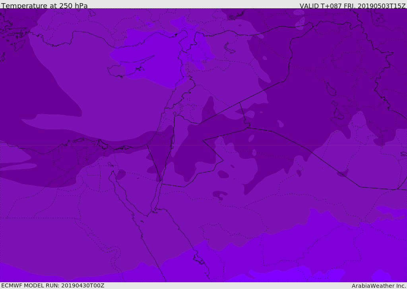This screenshot has height=289, width=407.
Task: Click the VALID T+087 forecast timestamp
Action: [352, 6]
